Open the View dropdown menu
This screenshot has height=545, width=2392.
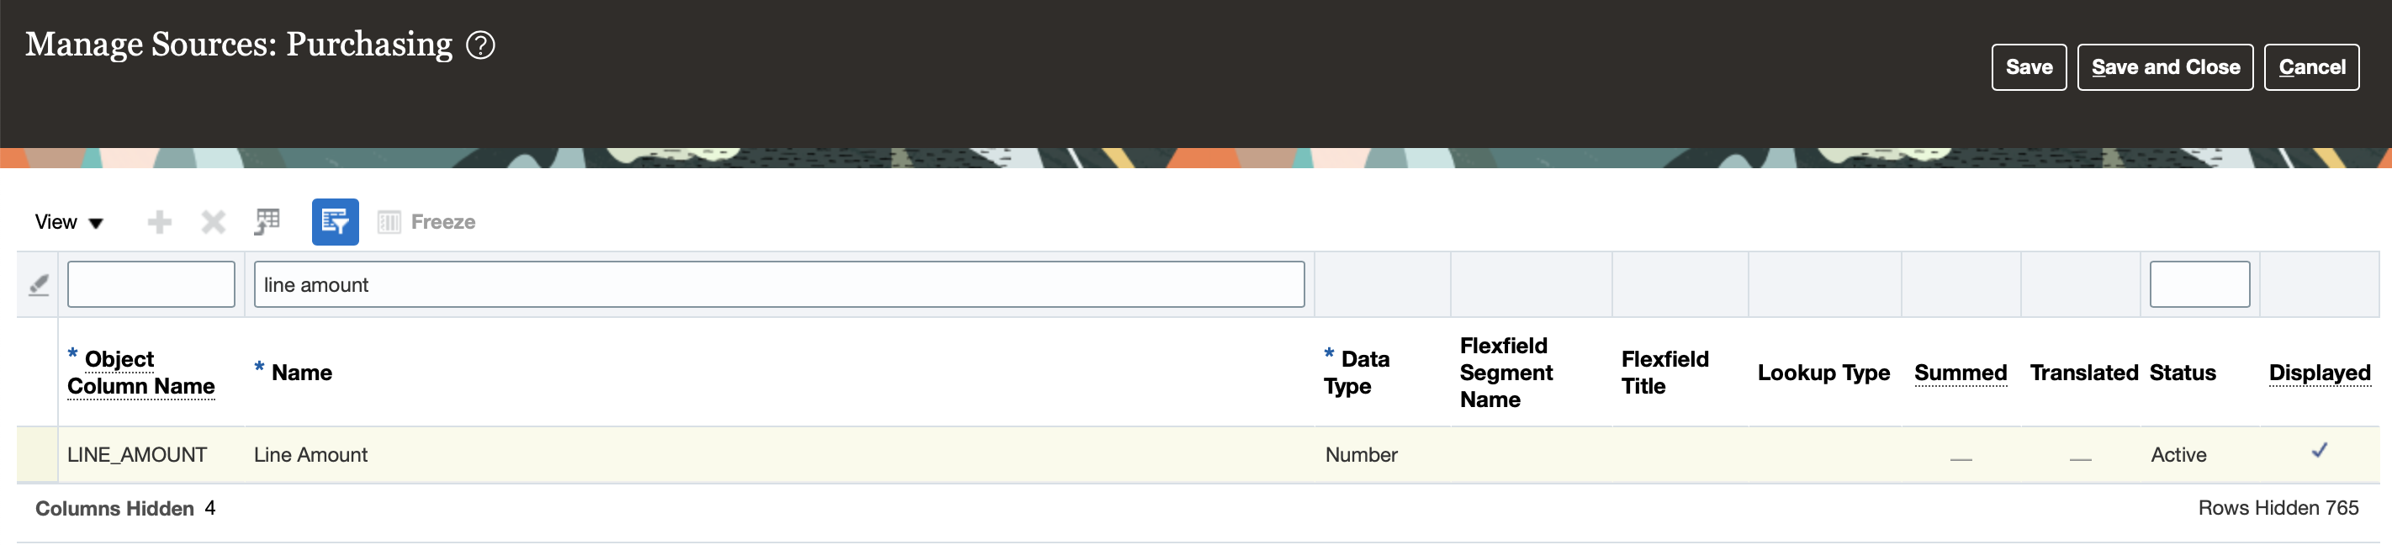(69, 222)
